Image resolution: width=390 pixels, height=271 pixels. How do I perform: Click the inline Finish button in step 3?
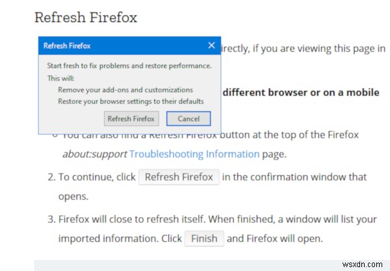204,238
